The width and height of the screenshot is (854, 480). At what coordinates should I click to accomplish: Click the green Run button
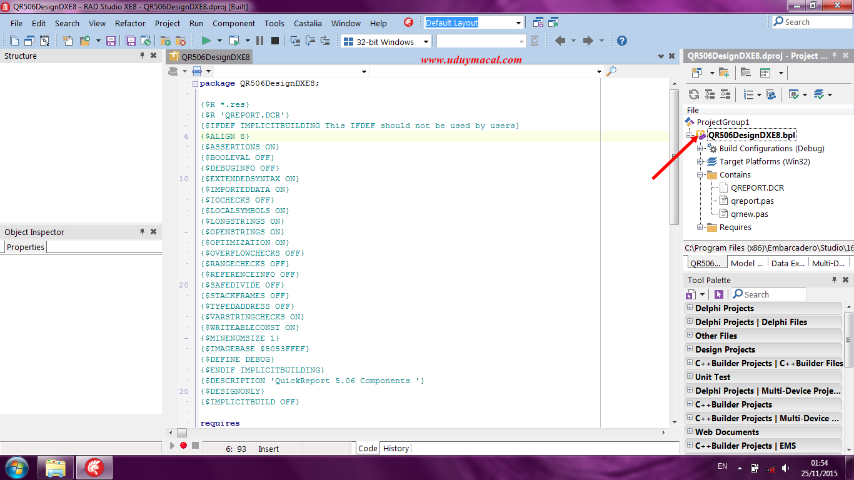(x=206, y=41)
